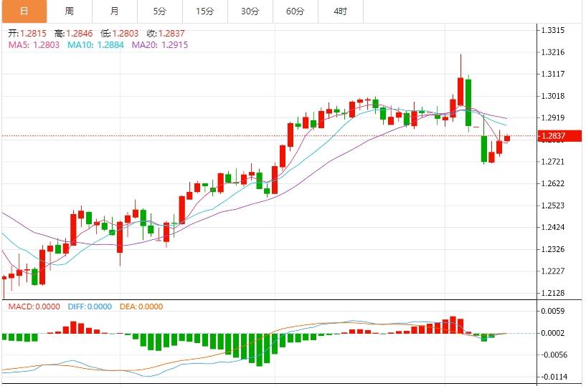Click the 高:1.2846 high price value
Image resolution: width=586 pixels, height=386 pixels.
click(x=73, y=33)
